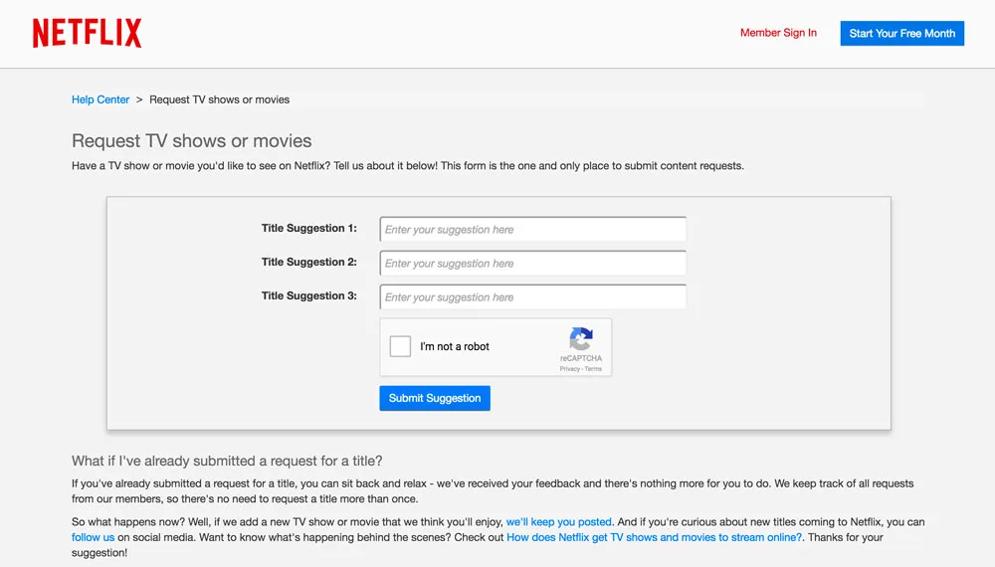995x567 pixels.
Task: Open the Member Sign In link
Action: (x=778, y=33)
